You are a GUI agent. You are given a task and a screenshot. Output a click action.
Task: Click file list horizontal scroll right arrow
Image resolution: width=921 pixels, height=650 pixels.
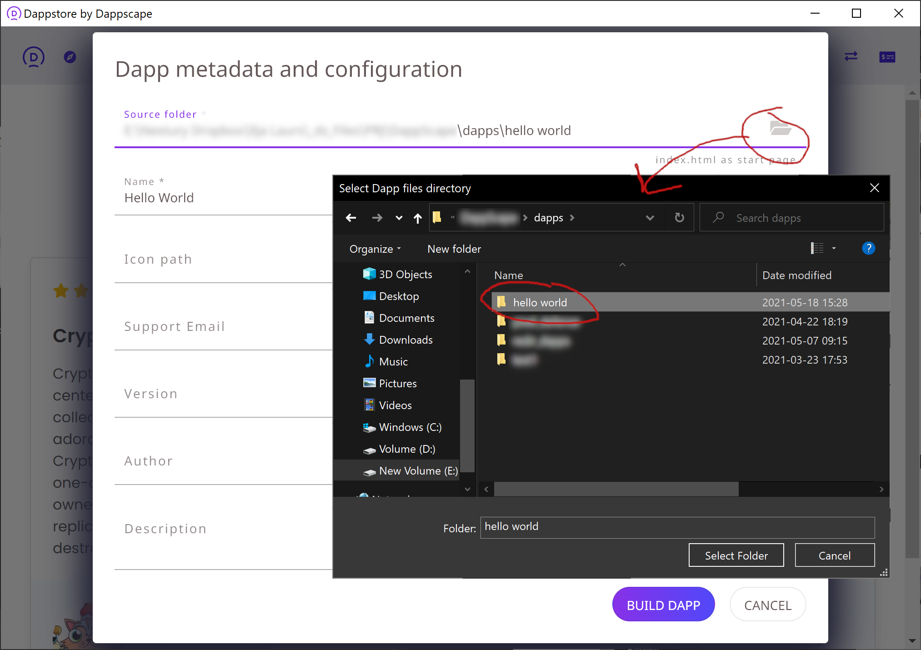pyautogui.click(x=881, y=489)
